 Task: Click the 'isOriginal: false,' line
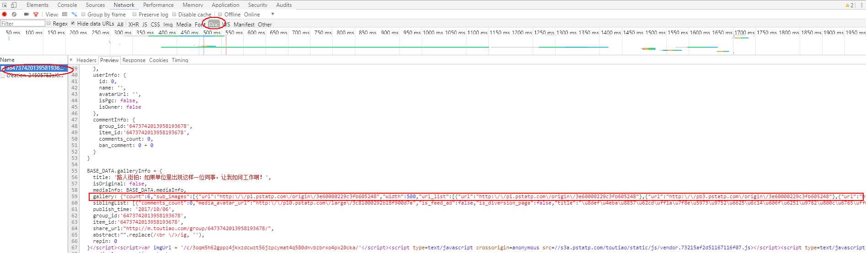point(119,184)
